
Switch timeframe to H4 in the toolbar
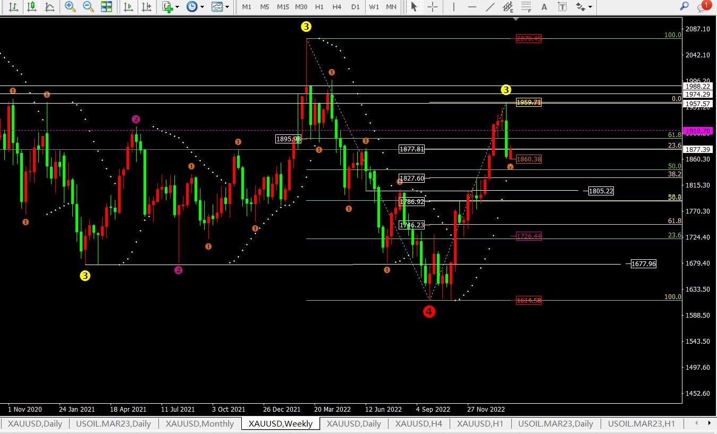point(337,7)
